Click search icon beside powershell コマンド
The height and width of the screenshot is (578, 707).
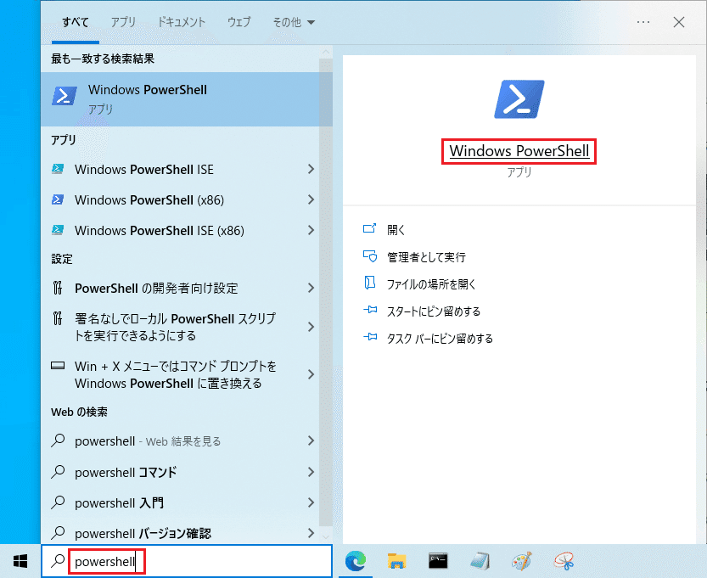point(59,472)
